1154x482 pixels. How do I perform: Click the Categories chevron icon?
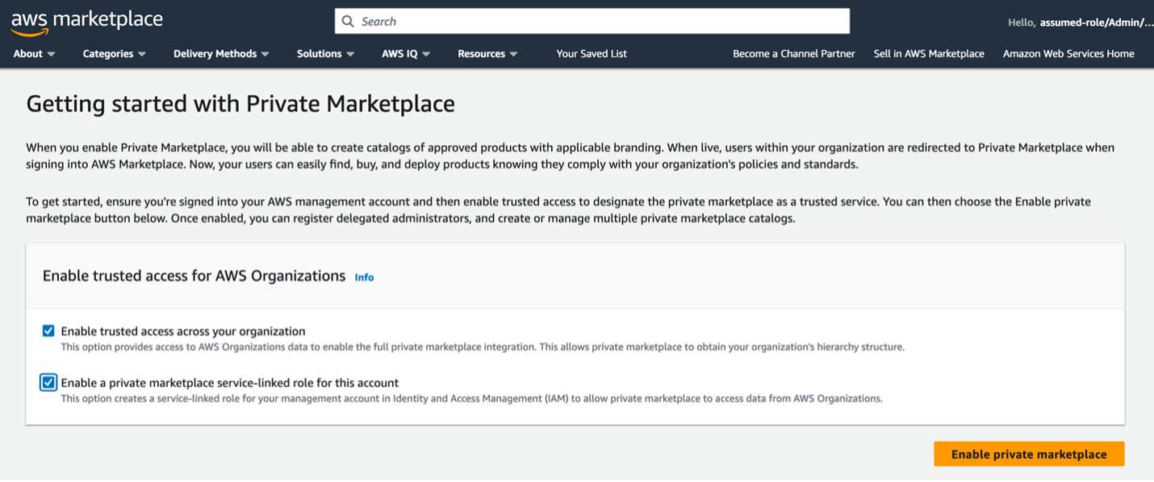[x=143, y=53]
